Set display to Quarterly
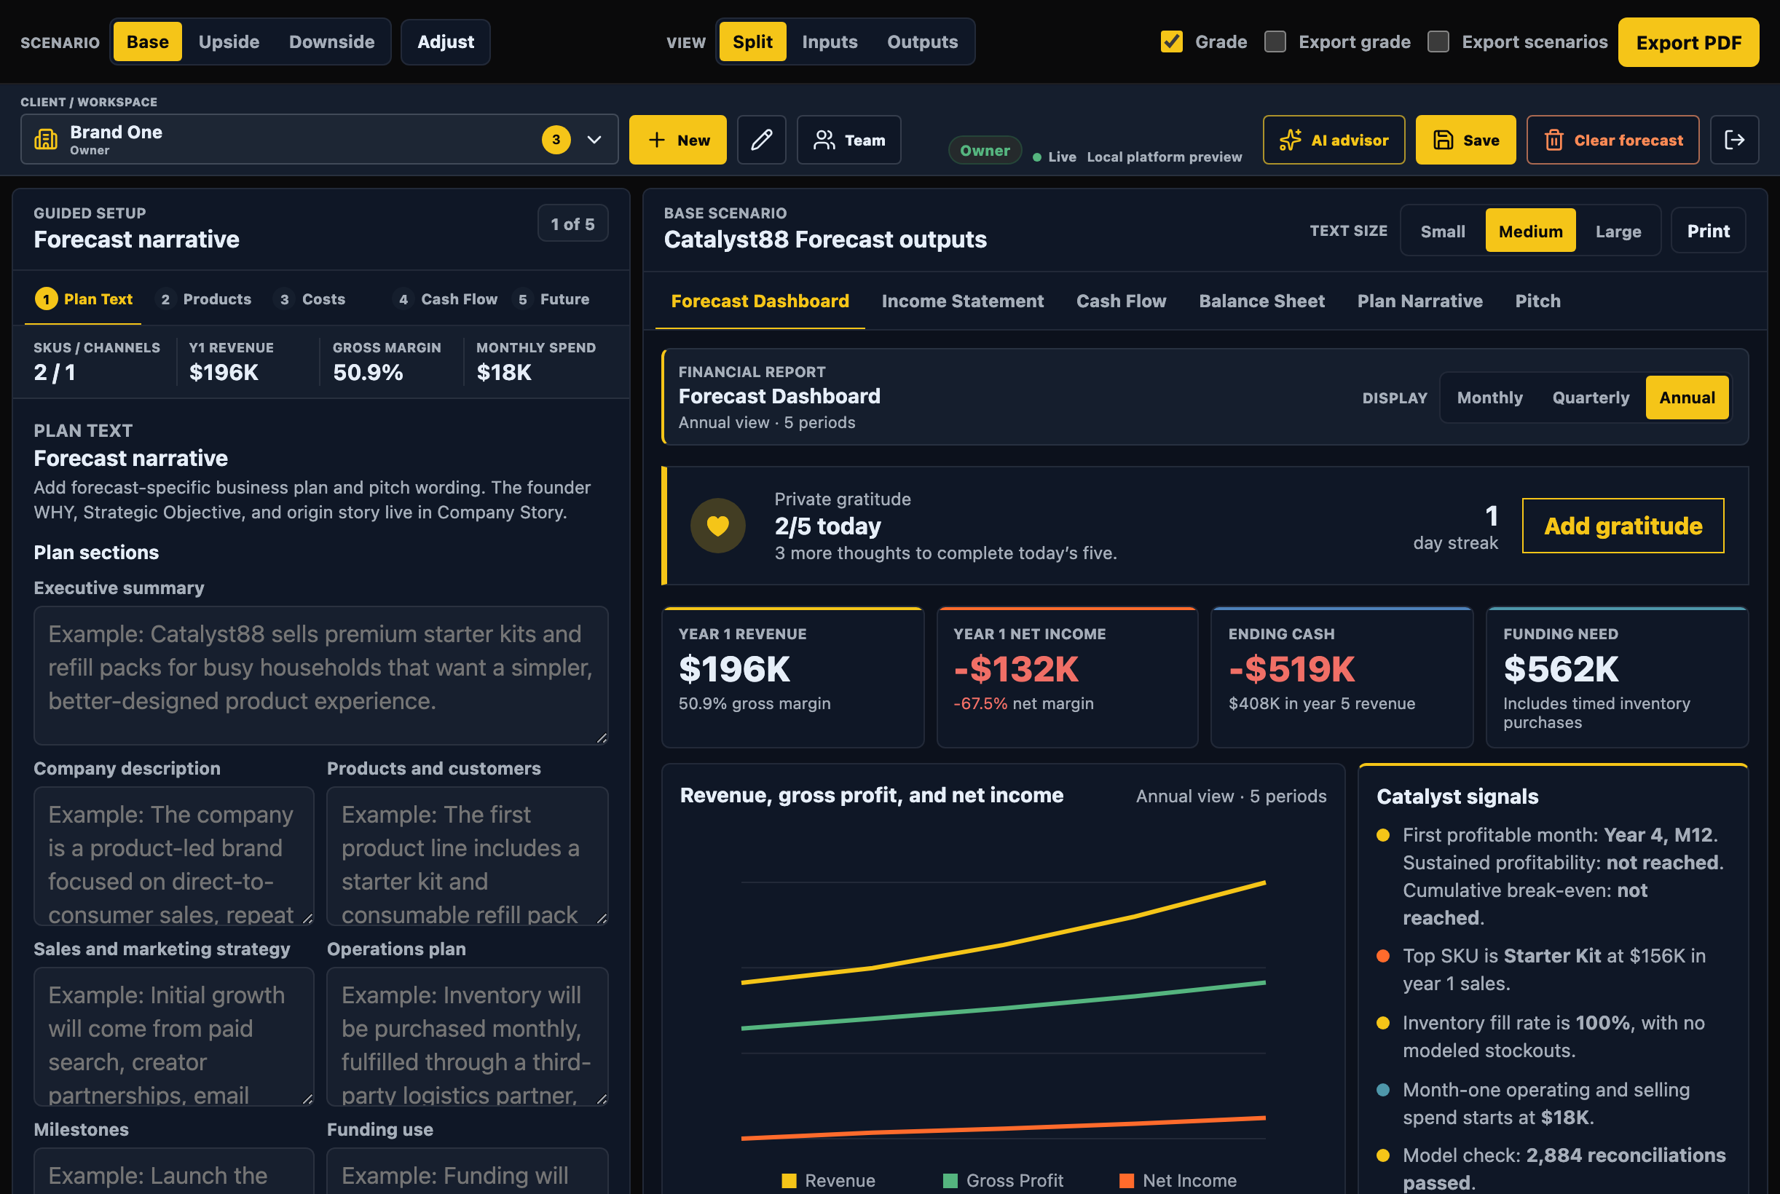This screenshot has width=1780, height=1194. (1591, 398)
